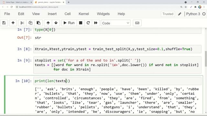
Task: Click the word 'shotguns' in the output
Action: pyautogui.click(x=112, y=107)
